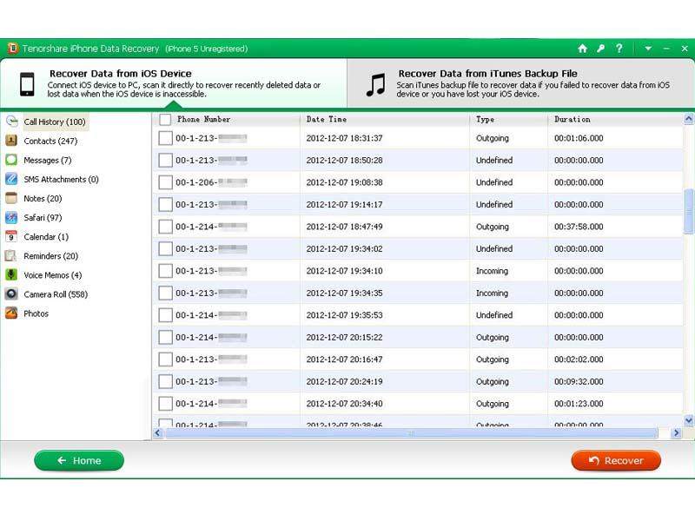Open Safari (97) category
Screen dimensions: 695x521
tap(43, 218)
